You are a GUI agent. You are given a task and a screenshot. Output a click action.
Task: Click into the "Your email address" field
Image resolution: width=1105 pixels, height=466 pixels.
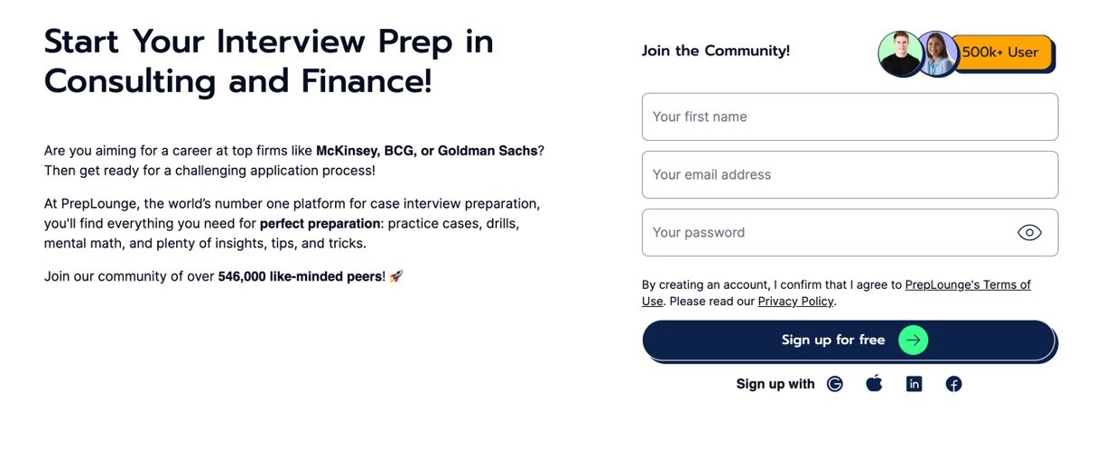[849, 174]
